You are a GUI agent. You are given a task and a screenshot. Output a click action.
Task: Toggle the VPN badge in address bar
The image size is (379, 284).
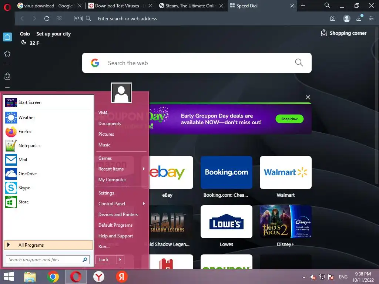[x=78, y=18]
